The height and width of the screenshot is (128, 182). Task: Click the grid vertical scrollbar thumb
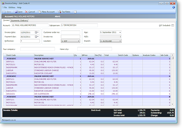(172, 58)
